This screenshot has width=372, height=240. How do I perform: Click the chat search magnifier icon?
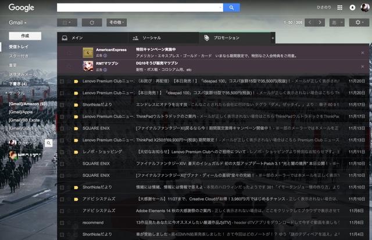(49, 143)
